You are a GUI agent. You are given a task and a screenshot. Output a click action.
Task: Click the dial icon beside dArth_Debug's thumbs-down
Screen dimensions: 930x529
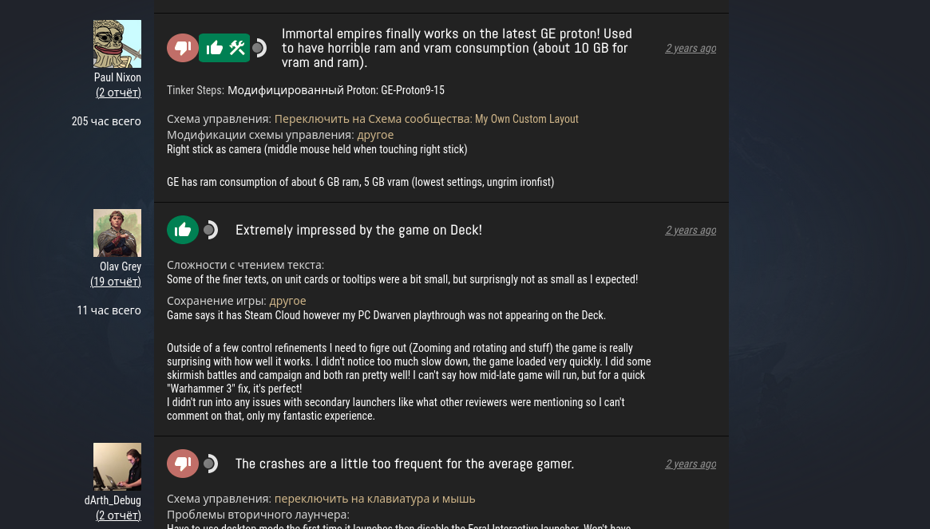(x=211, y=464)
